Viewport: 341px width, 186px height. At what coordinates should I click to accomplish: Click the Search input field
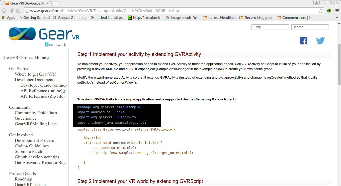click(x=310, y=27)
